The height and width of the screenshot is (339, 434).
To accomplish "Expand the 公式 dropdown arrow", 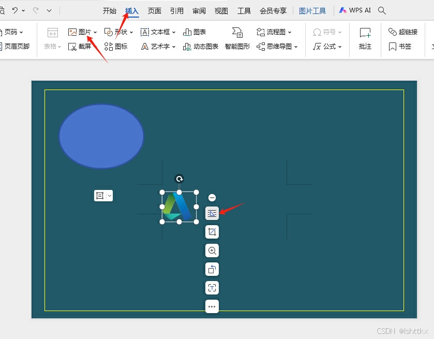I will pos(340,47).
